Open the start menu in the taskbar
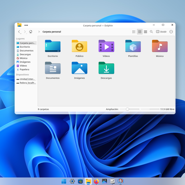The image size is (185, 185). tap(64, 181)
